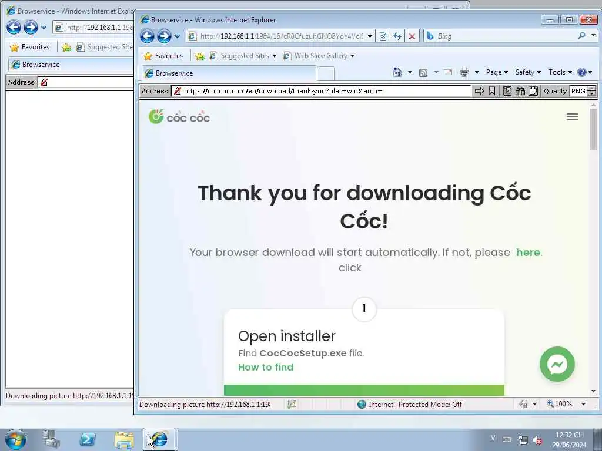Click the network tray icon

click(523, 440)
